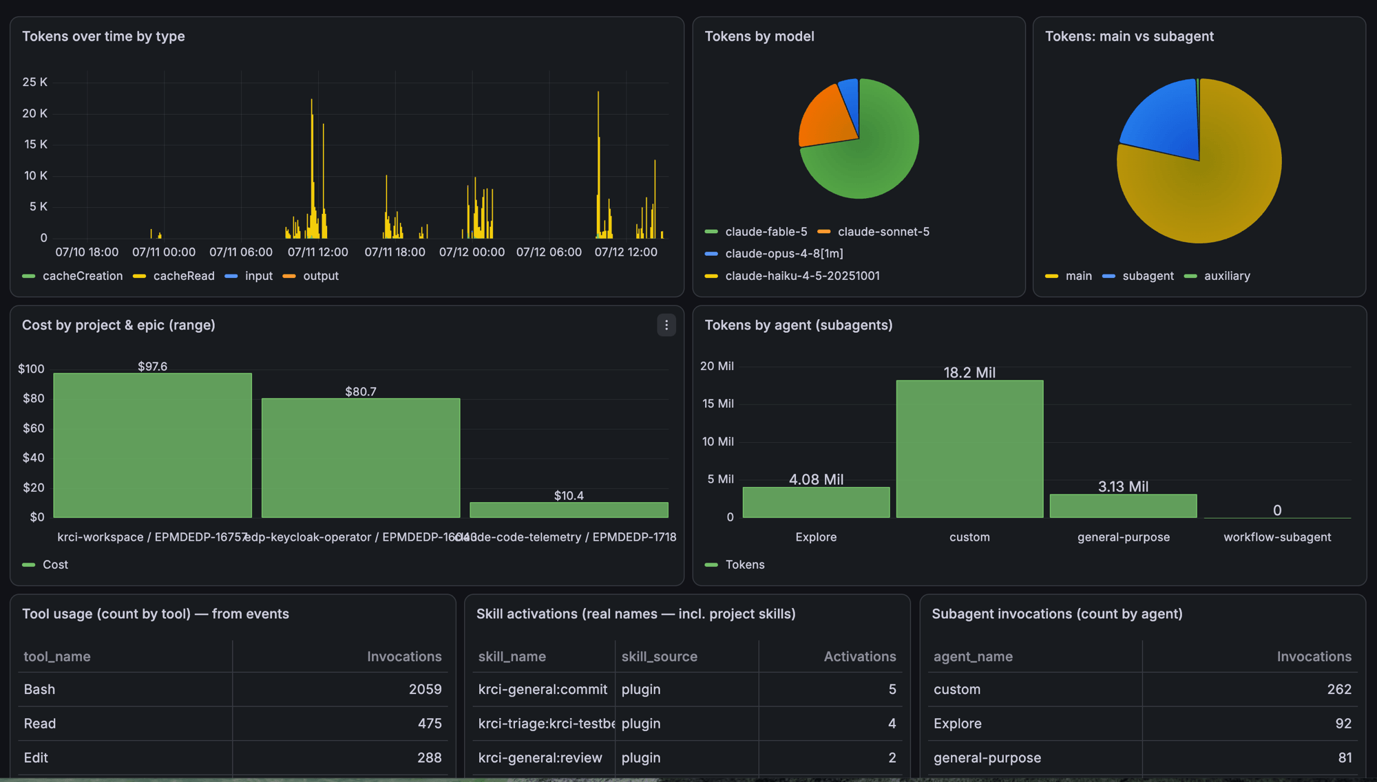
Task: Select custom row in Subagent invocations
Action: [1143, 689]
